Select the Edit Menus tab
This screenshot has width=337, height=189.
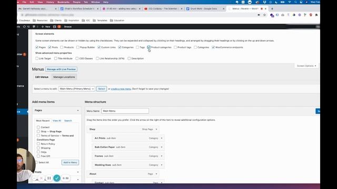tap(42, 77)
